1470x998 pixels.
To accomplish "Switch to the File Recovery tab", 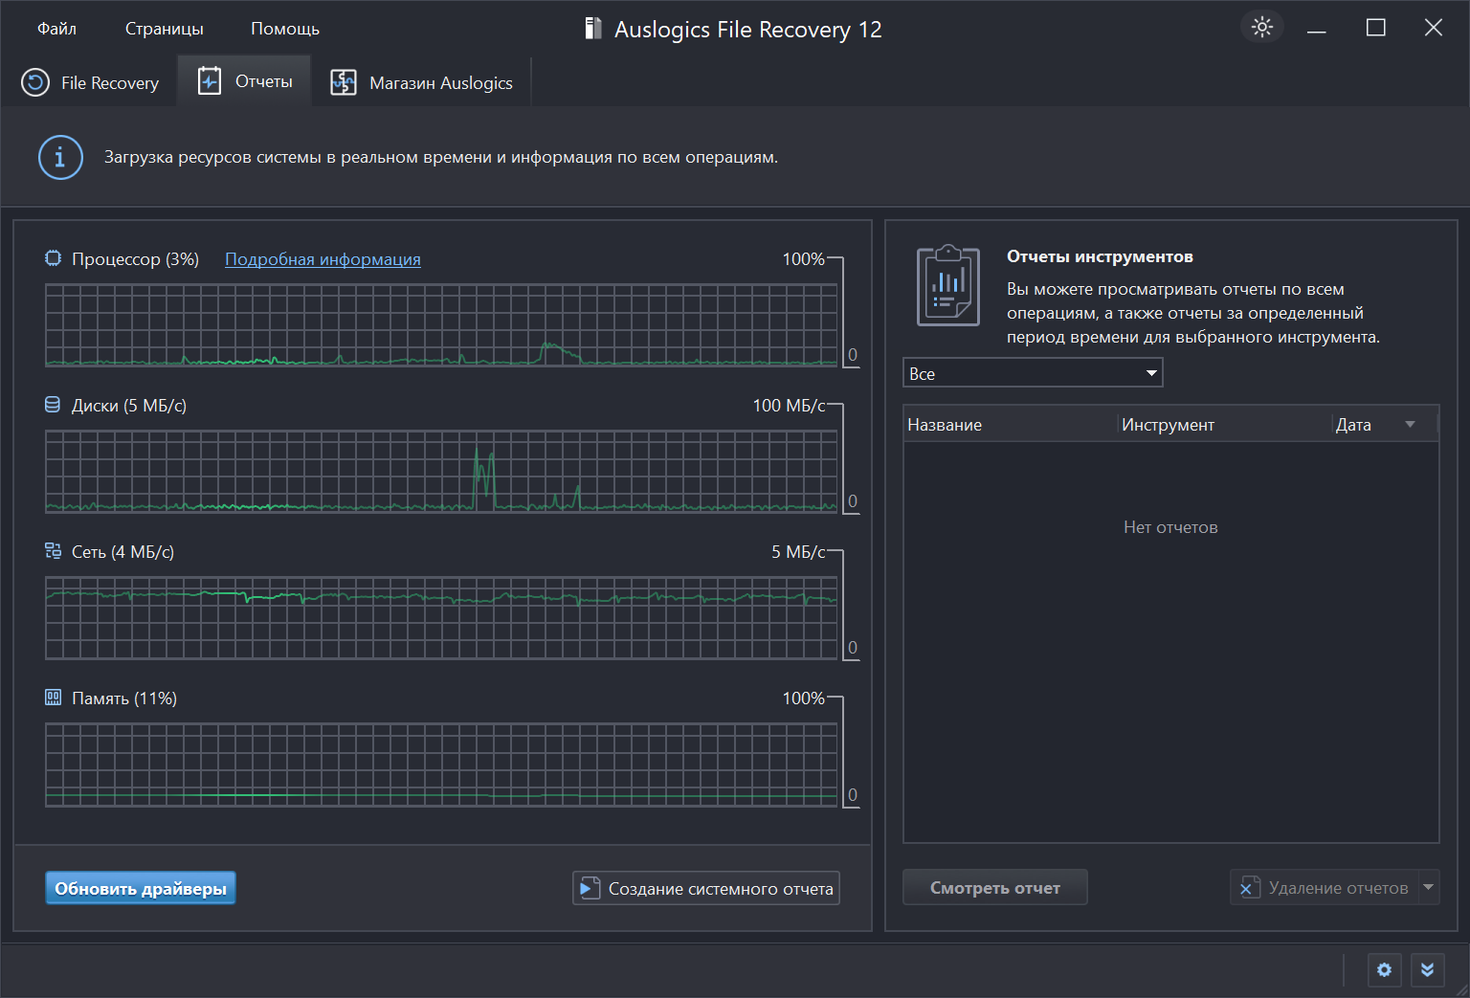I will (x=90, y=83).
